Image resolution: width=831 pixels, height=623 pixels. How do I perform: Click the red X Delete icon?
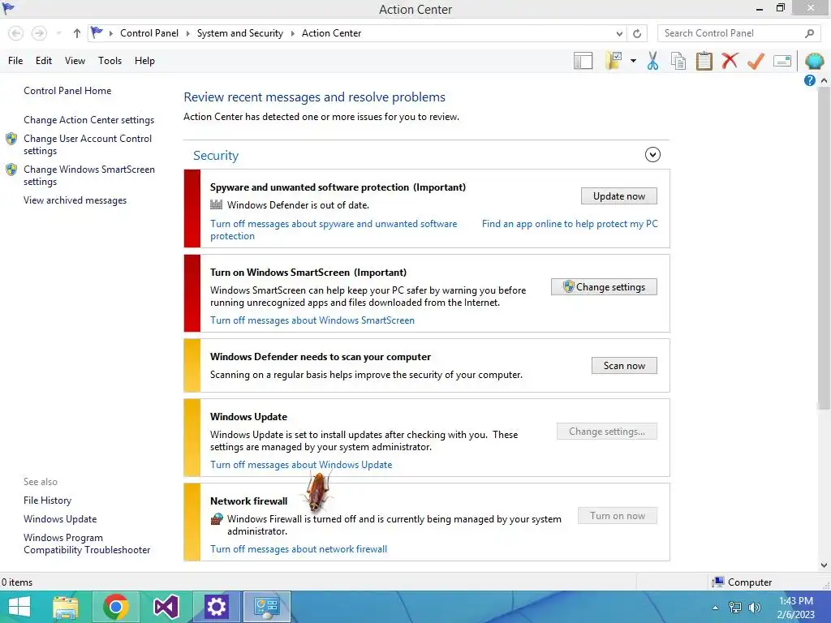730,61
